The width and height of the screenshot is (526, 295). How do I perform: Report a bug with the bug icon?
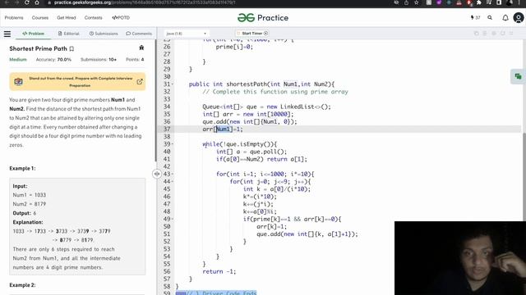pyautogui.click(x=141, y=48)
